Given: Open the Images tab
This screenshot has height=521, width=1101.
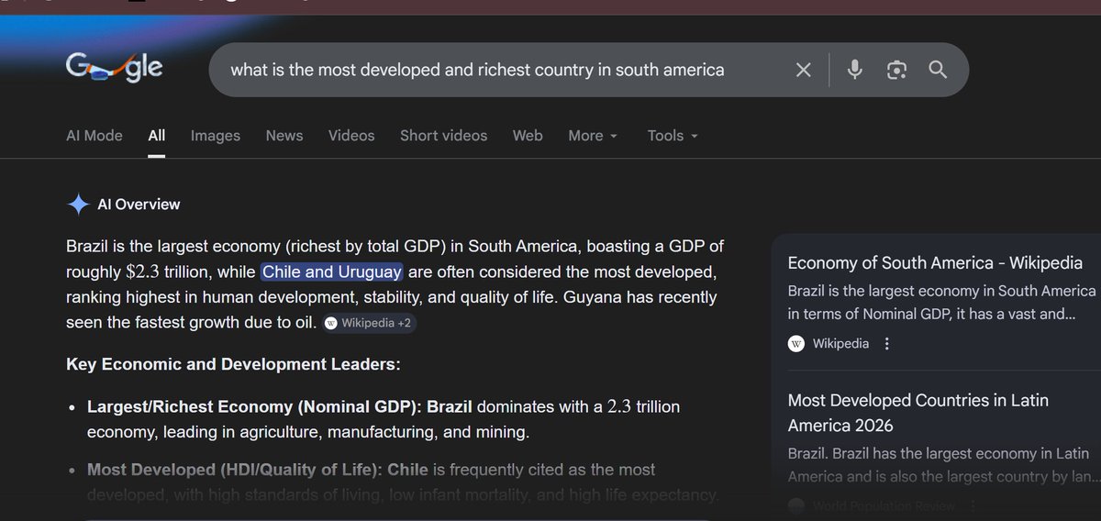Looking at the screenshot, I should (x=216, y=135).
